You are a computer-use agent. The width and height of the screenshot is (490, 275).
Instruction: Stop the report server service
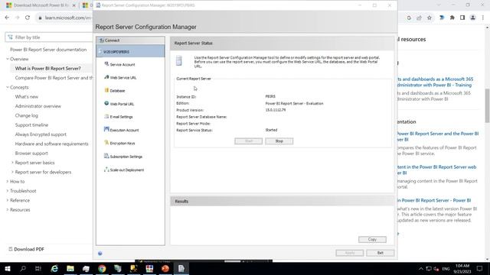tap(279, 141)
